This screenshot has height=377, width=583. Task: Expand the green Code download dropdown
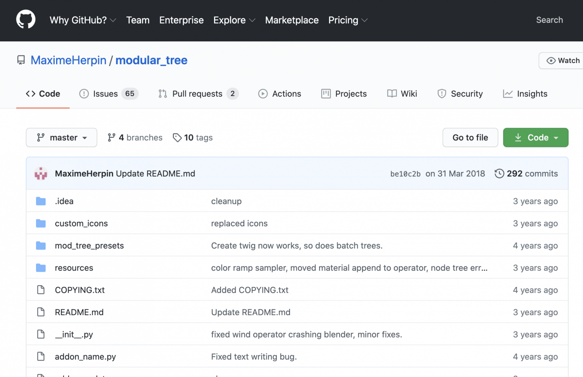(535, 137)
